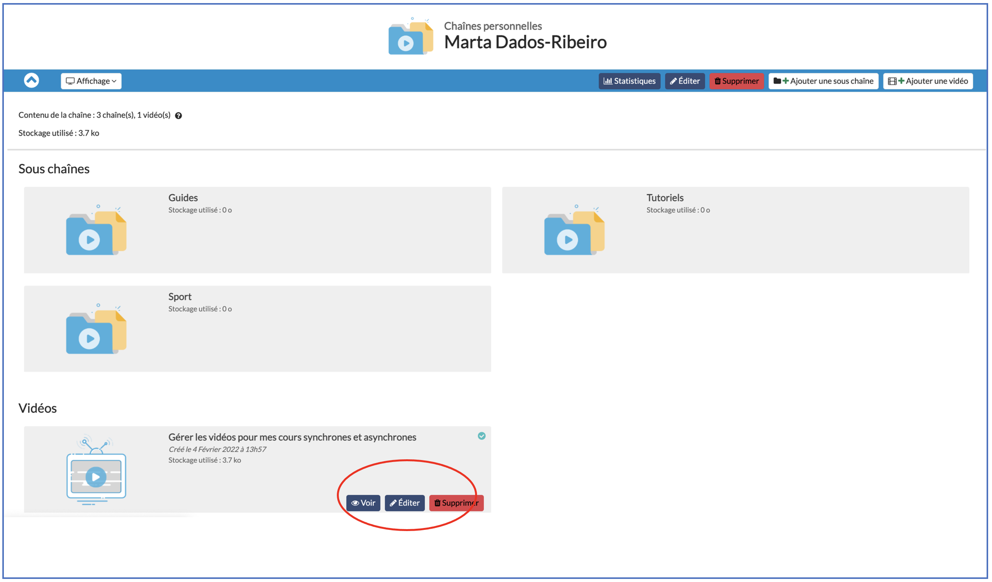The image size is (992, 582).
Task: Click the Sport channel title
Action: pyautogui.click(x=180, y=296)
